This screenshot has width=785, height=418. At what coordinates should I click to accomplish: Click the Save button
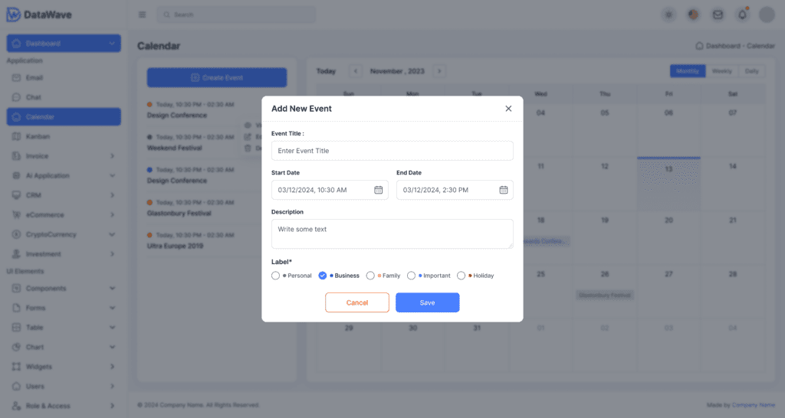427,302
